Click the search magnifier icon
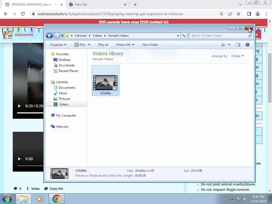 click(x=250, y=36)
